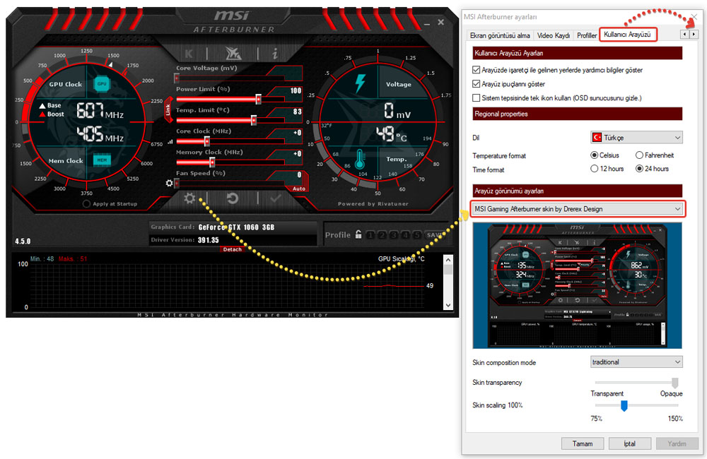707x459 pixels.
Task: Open the Dil language dropdown
Action: point(636,137)
